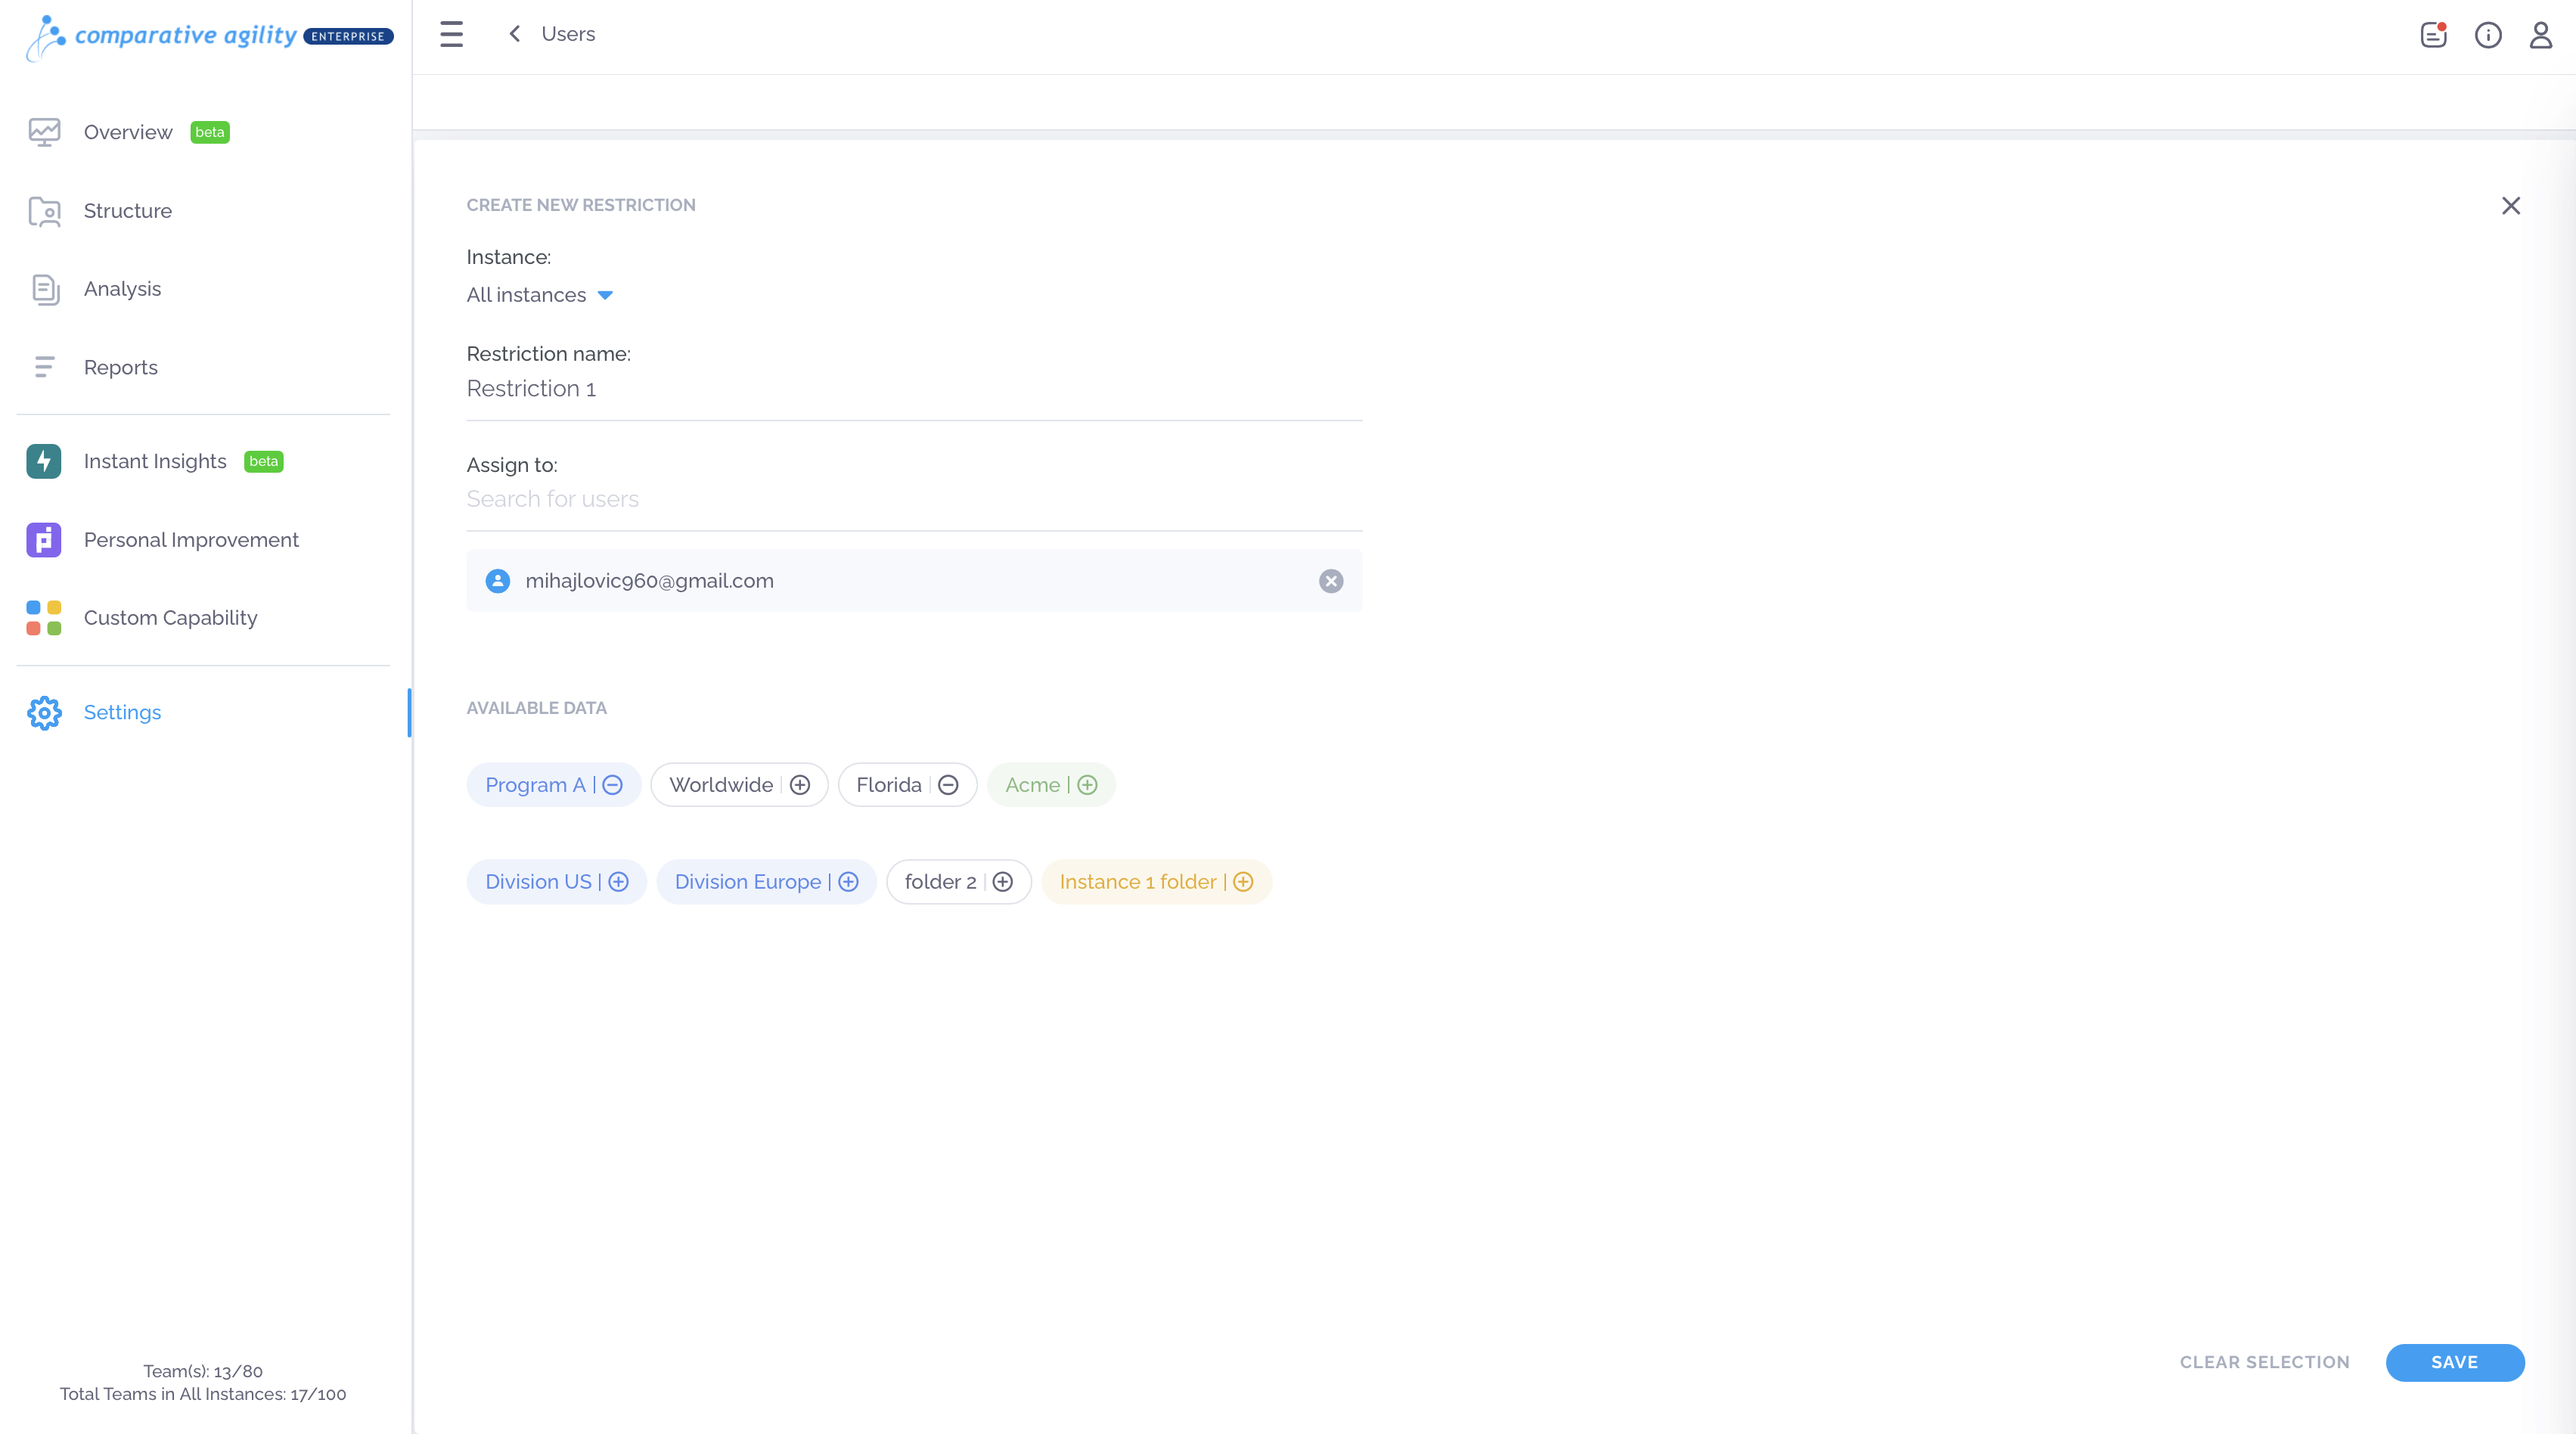The width and height of the screenshot is (2576, 1434).
Task: Click the AVAILABLE DATA heading
Action: (537, 708)
